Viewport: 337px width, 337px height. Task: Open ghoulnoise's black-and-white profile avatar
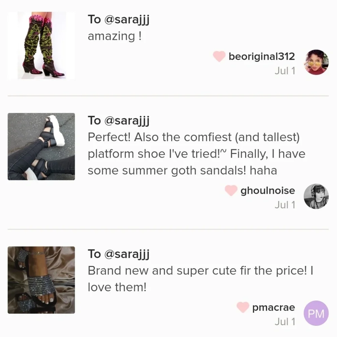[316, 196]
